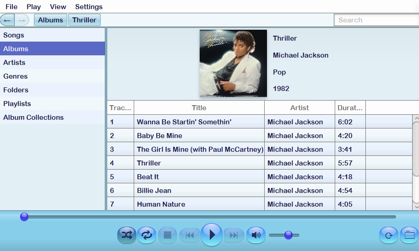Toggle repeat mode
The image size is (419, 251).
[147, 235]
